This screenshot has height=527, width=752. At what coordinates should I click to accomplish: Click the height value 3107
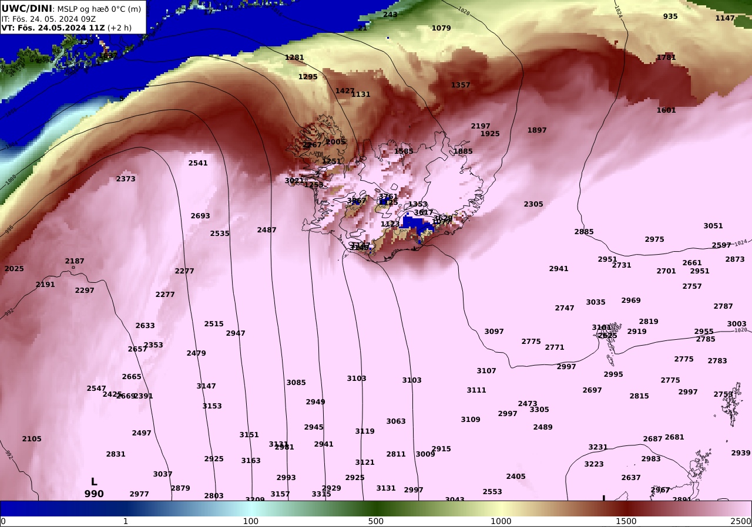click(486, 371)
